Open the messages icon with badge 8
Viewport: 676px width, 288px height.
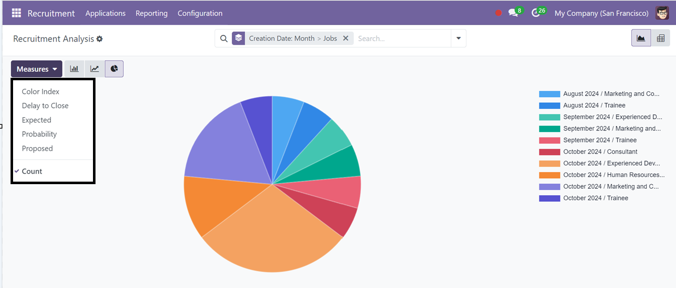pyautogui.click(x=515, y=13)
